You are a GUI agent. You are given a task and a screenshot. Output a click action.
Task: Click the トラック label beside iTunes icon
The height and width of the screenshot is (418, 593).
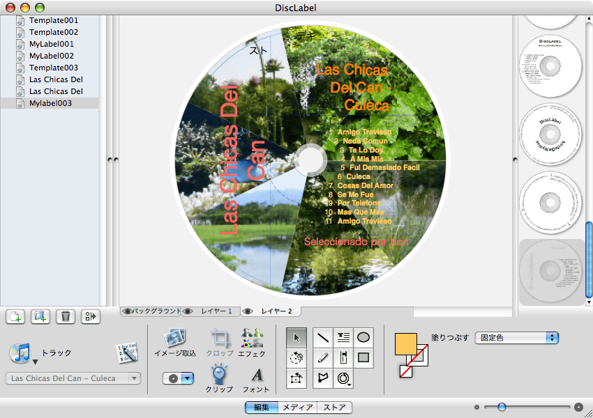click(x=56, y=353)
